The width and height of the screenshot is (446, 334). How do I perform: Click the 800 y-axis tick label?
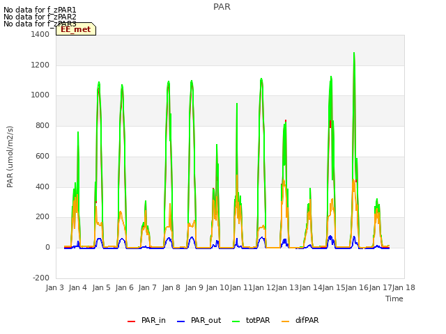pyautogui.click(x=43, y=125)
